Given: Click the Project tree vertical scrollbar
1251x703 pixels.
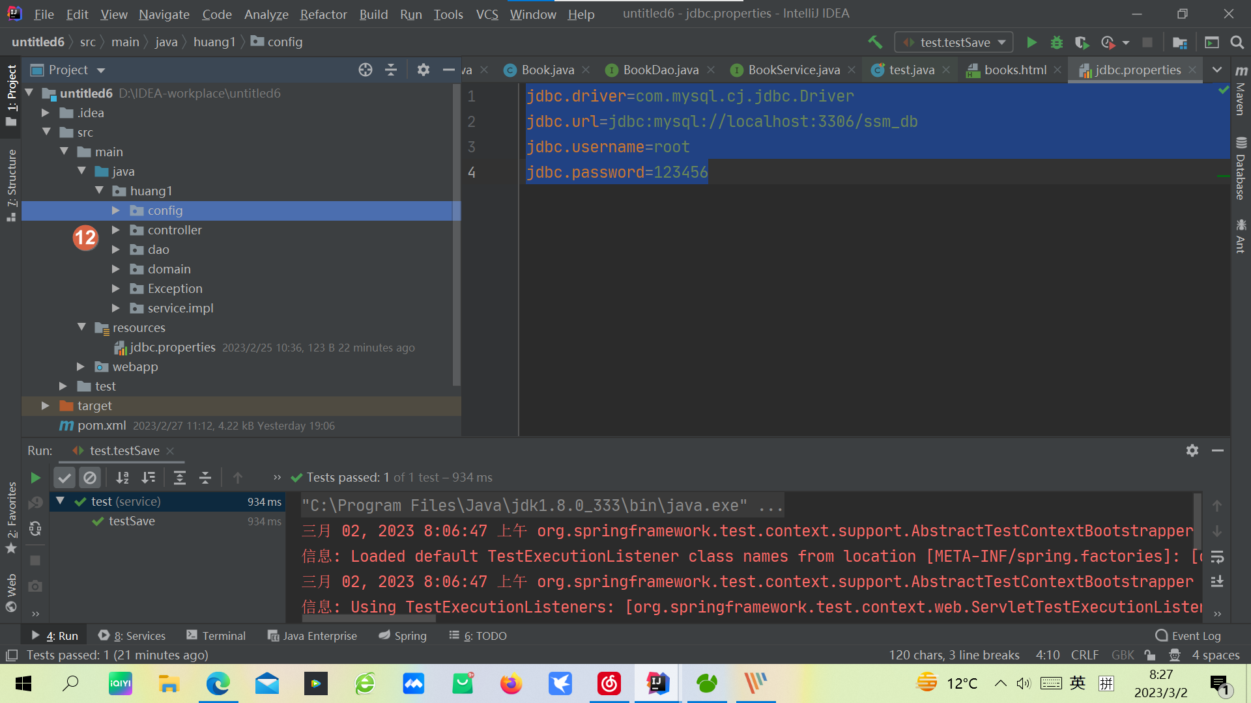Looking at the screenshot, I should click(x=456, y=234).
